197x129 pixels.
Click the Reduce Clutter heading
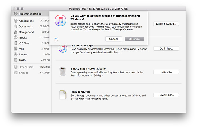80,92
